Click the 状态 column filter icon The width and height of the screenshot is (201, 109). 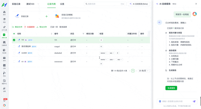pyautogui.click(x=83, y=34)
